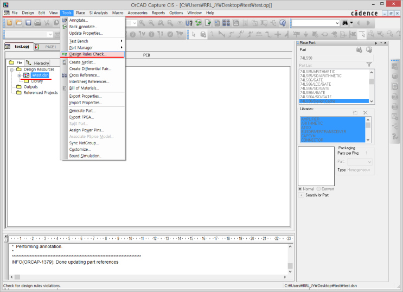Image resolution: width=403 pixels, height=292 pixels.
Task: Click the Libraries list scrollbar down arrow
Action: pos(368,140)
